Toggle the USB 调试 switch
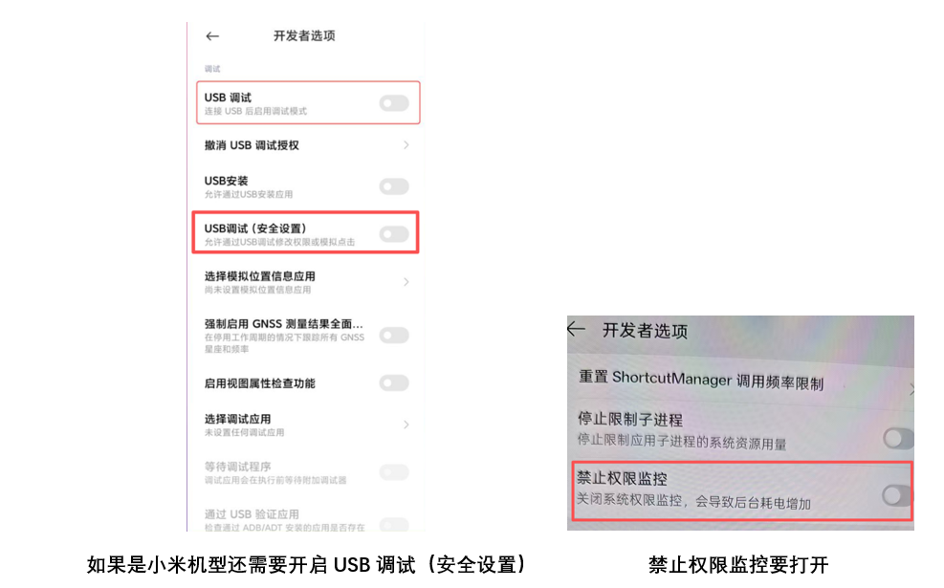This screenshot has width=944, height=588. pos(394,103)
